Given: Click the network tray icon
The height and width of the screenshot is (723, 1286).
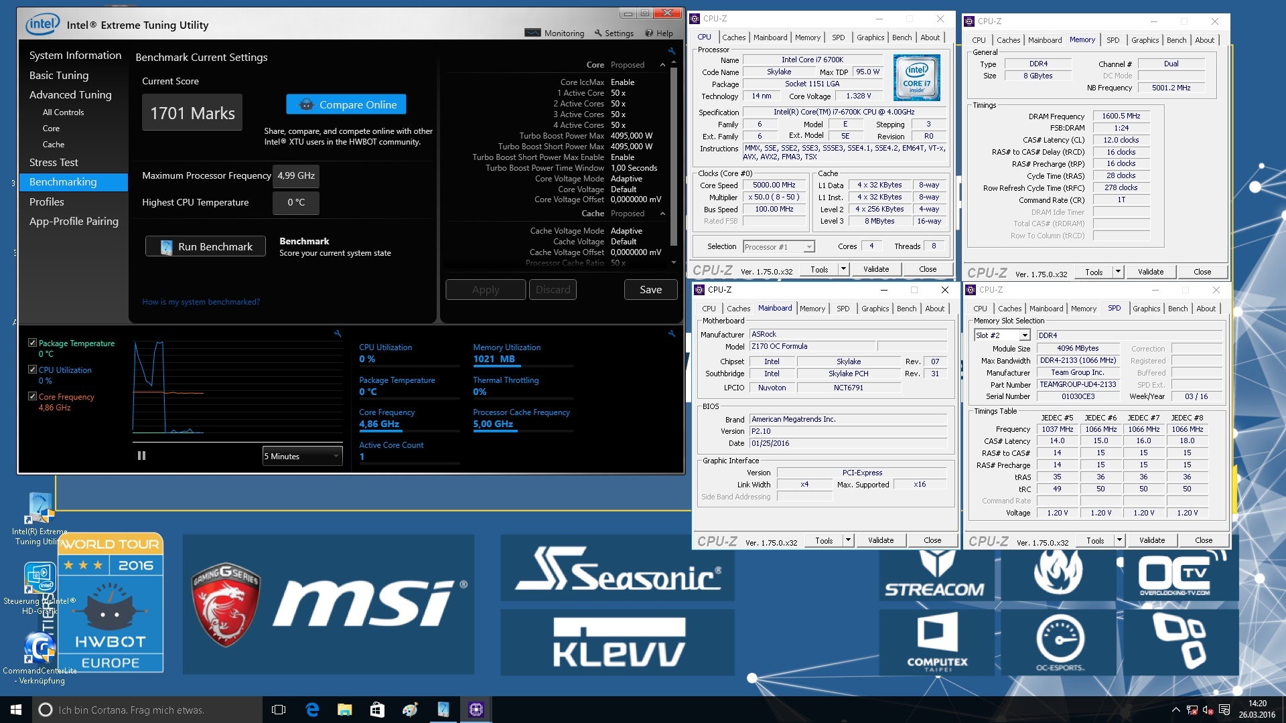Looking at the screenshot, I should point(1192,710).
